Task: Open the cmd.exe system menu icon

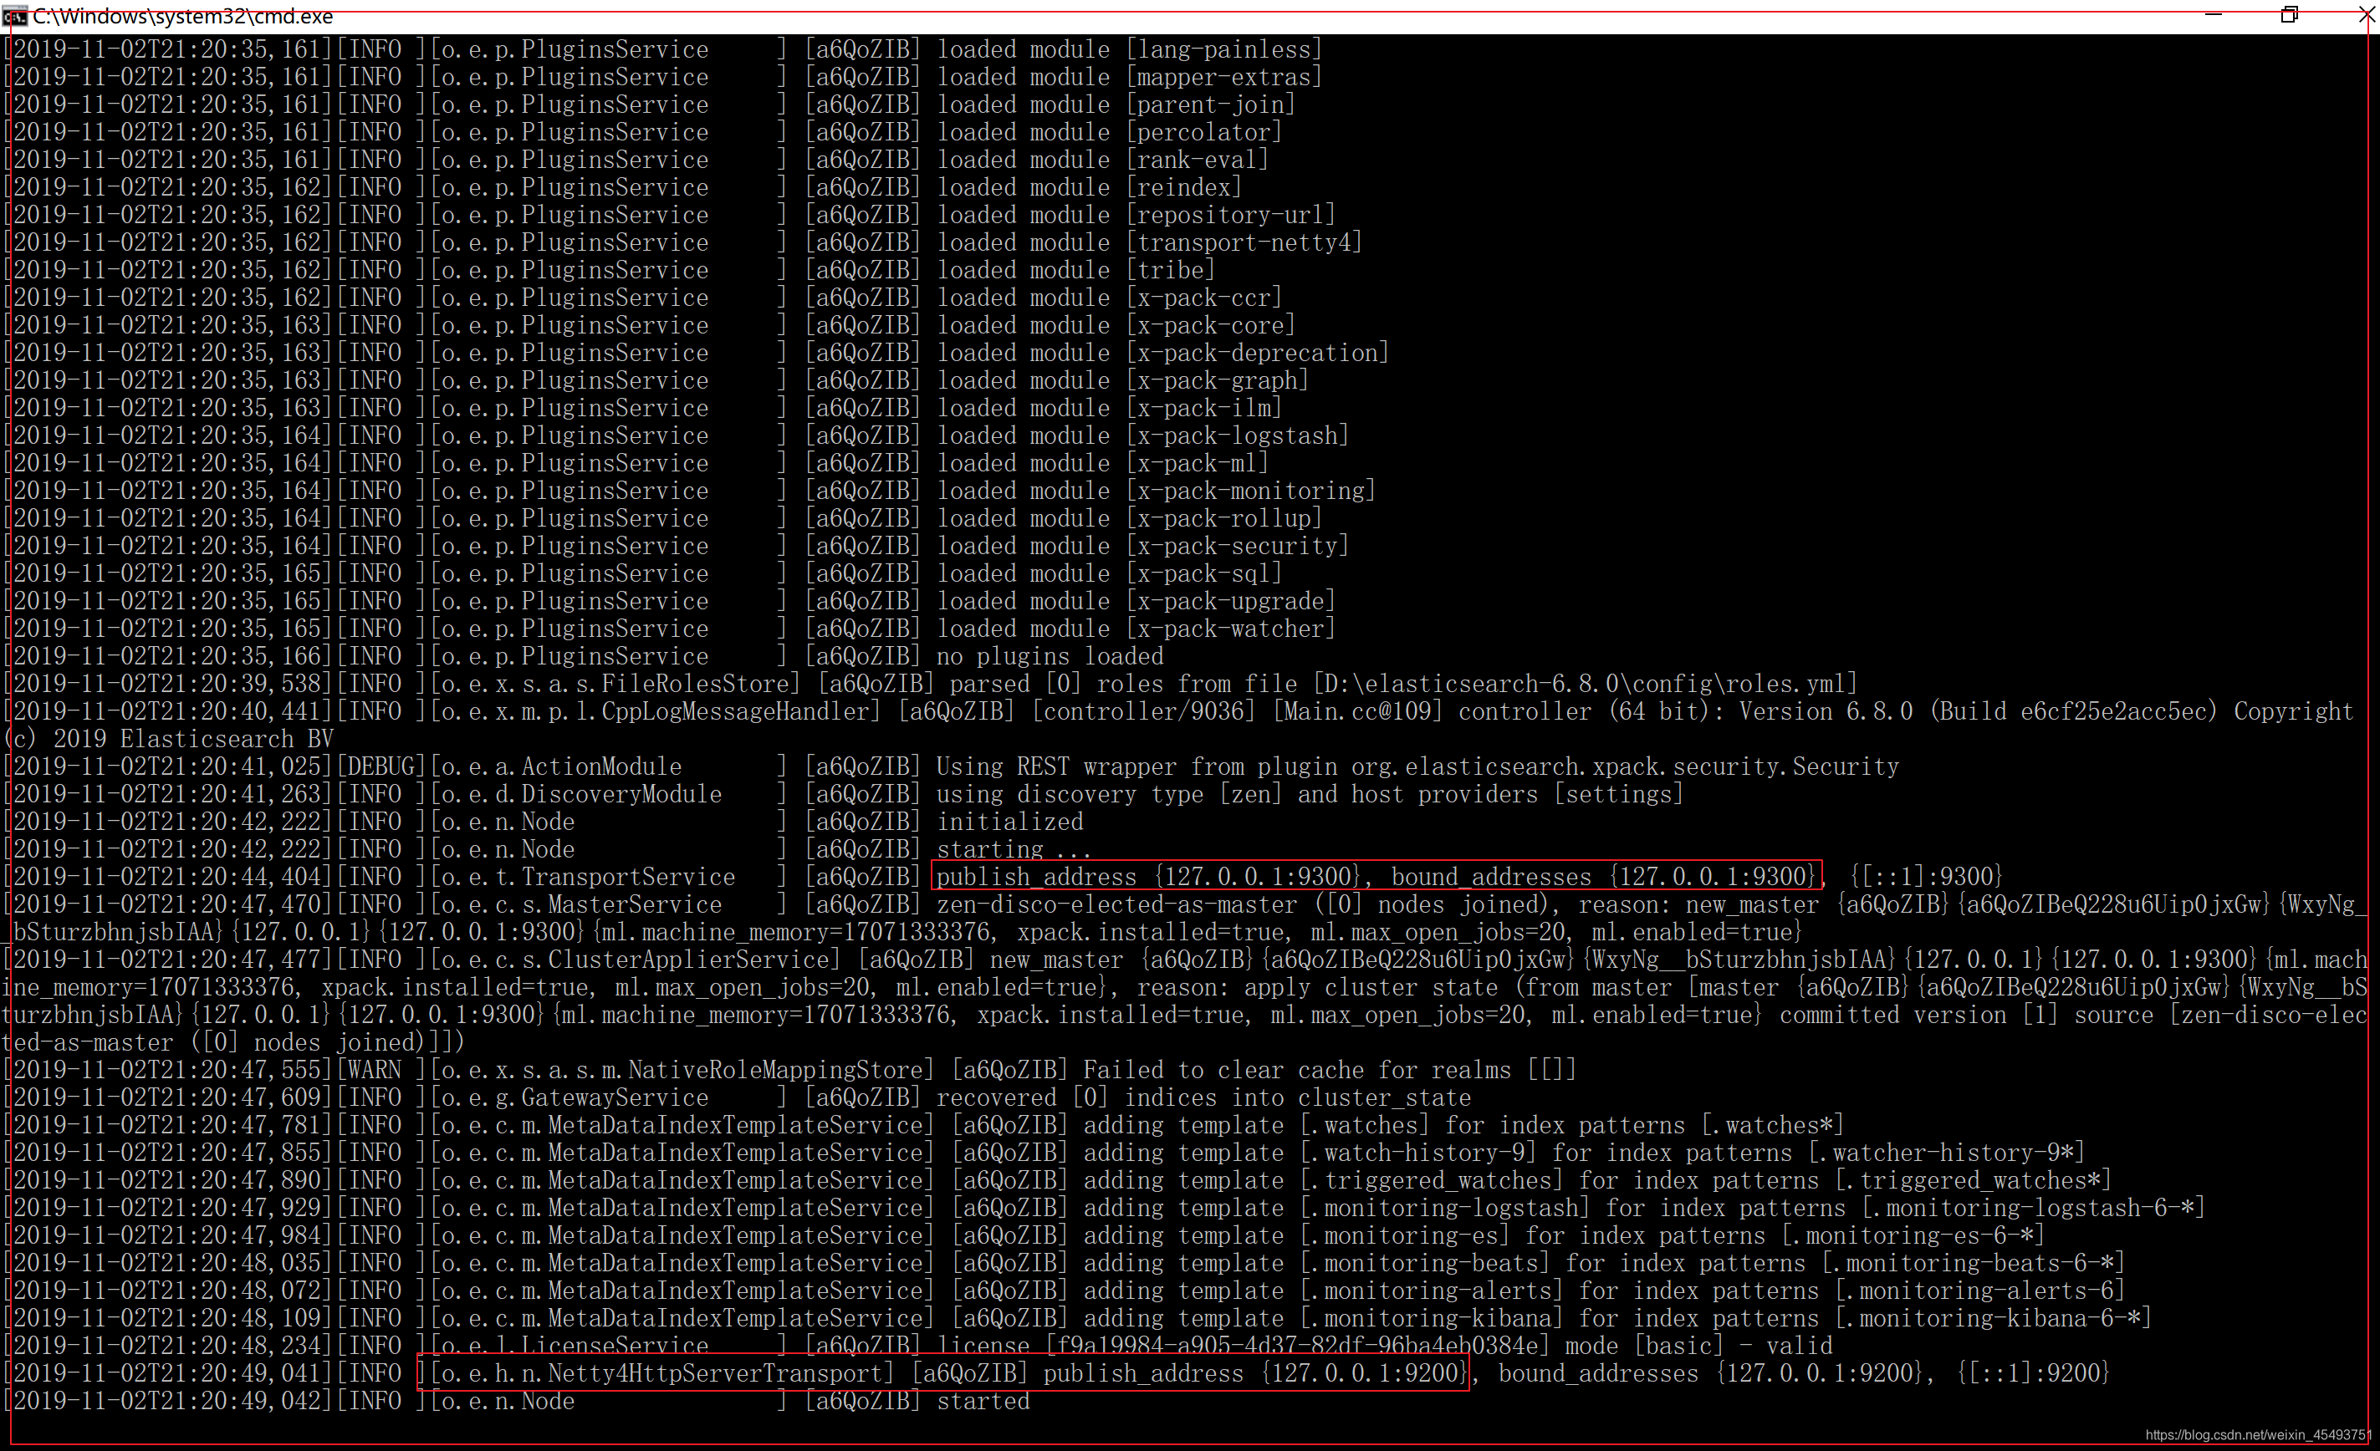Action: pos(13,15)
